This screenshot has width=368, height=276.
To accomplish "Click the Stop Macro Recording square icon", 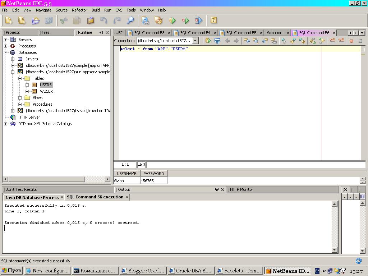I will pos(360,41).
